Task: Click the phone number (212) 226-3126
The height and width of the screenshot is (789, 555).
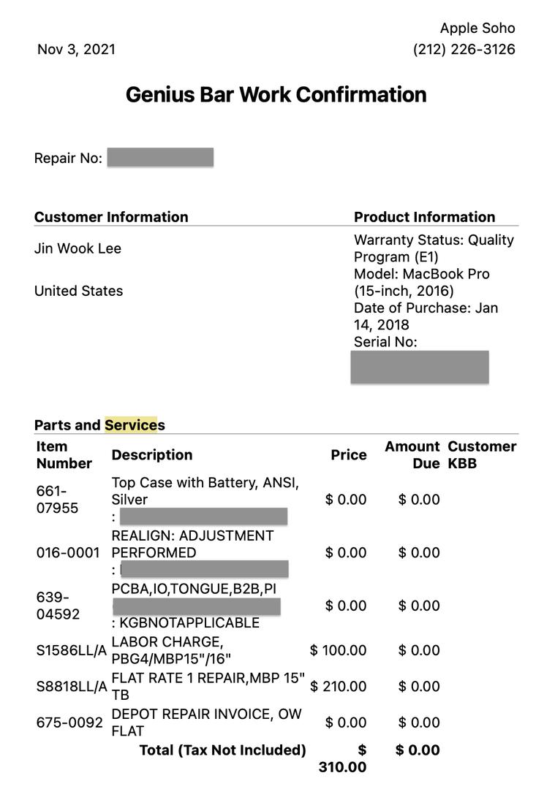Action: click(x=464, y=50)
